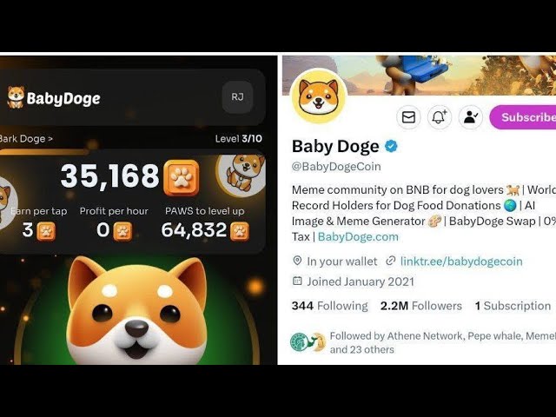Click the following person checkmark icon

471,117
